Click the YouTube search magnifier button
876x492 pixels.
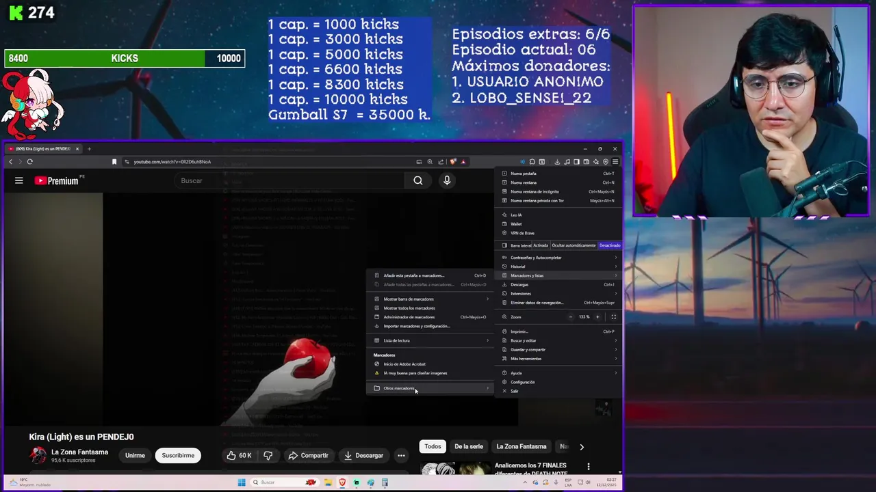(x=418, y=180)
